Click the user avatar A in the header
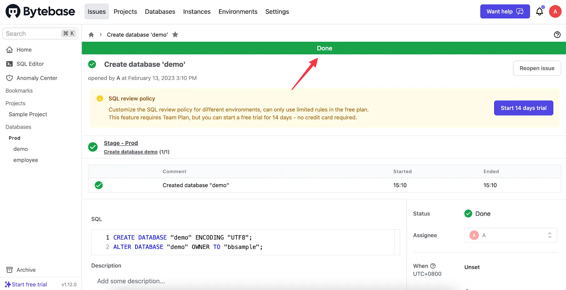Image resolution: width=566 pixels, height=290 pixels. click(x=555, y=12)
